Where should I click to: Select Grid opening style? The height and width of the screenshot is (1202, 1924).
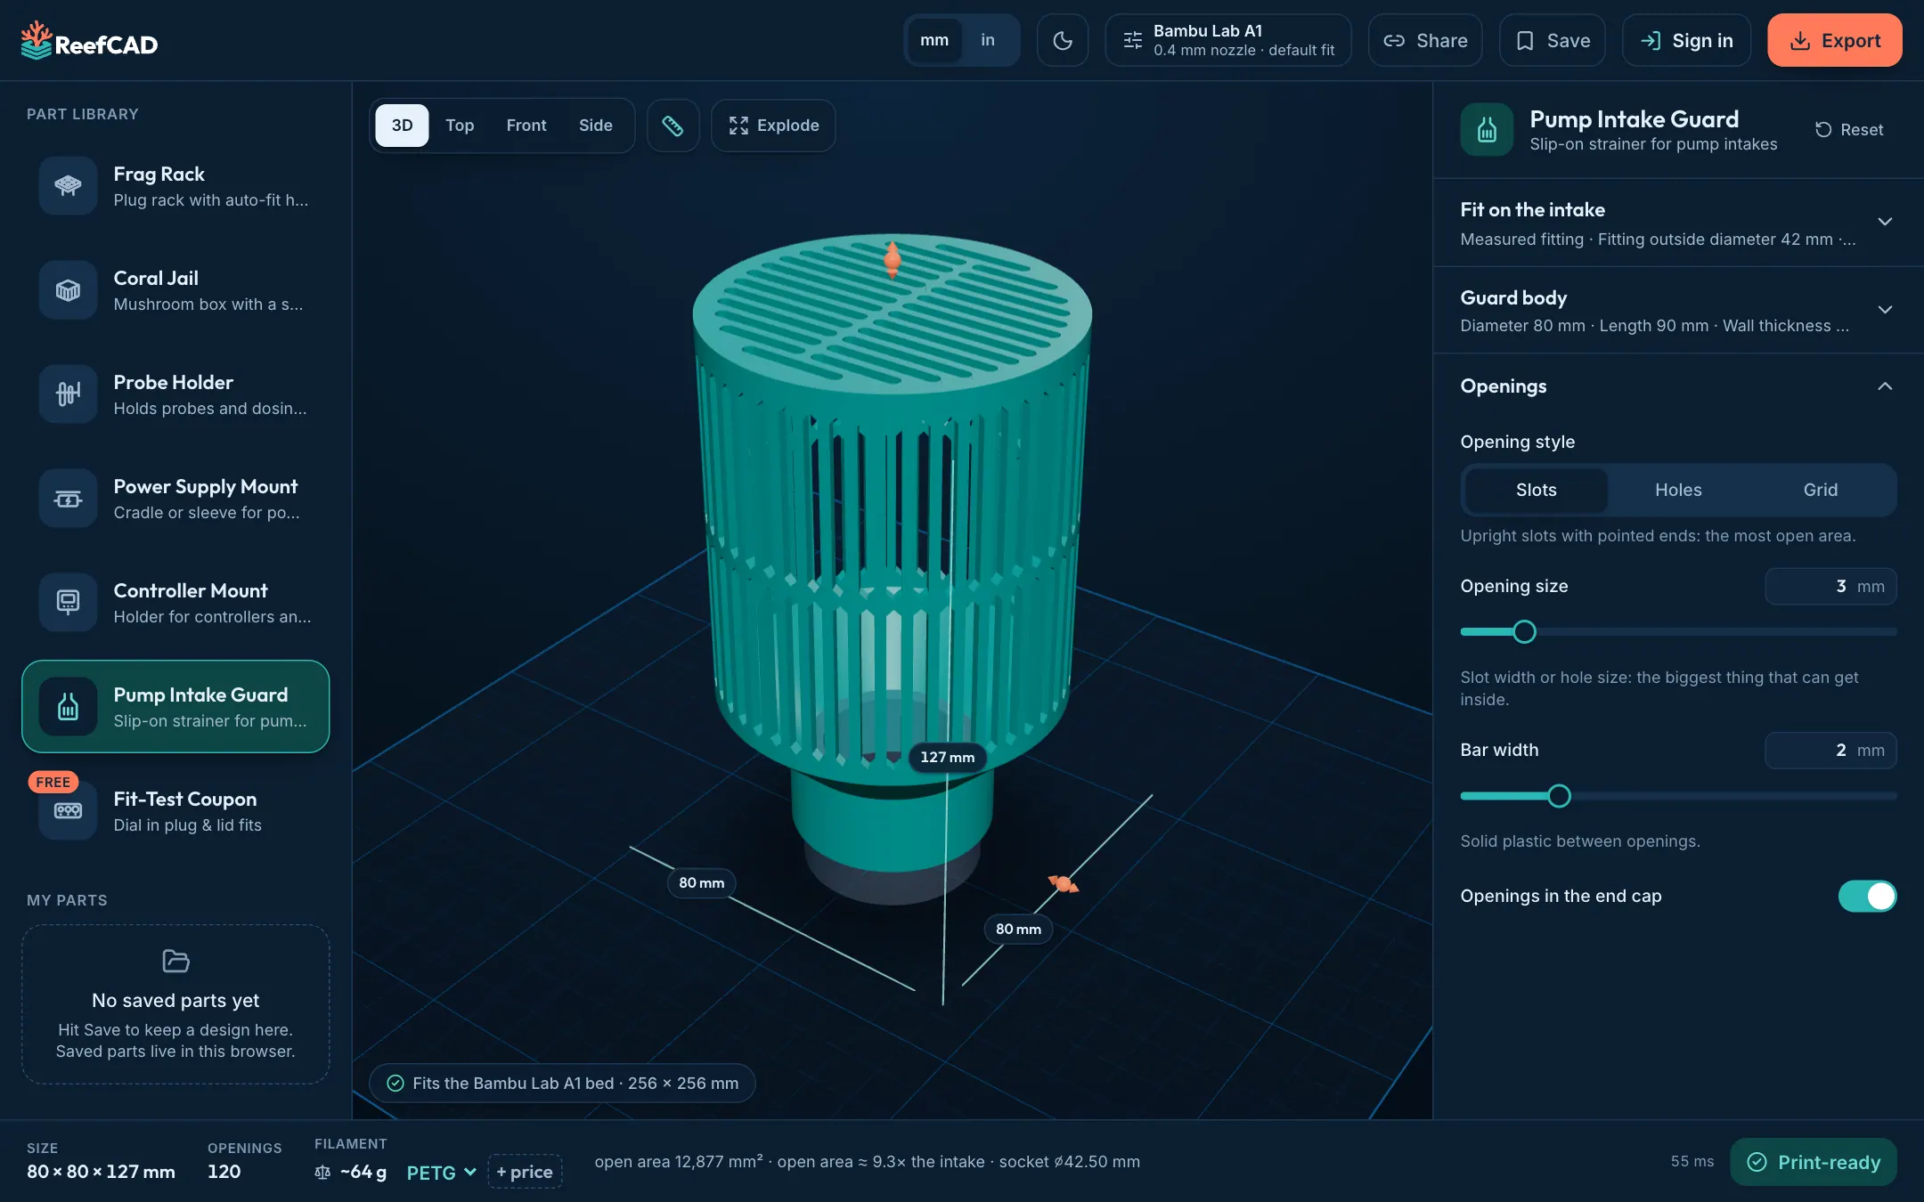(x=1820, y=490)
